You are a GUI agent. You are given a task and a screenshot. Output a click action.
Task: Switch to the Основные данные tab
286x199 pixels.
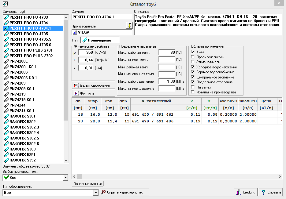pyautogui.click(x=87, y=184)
